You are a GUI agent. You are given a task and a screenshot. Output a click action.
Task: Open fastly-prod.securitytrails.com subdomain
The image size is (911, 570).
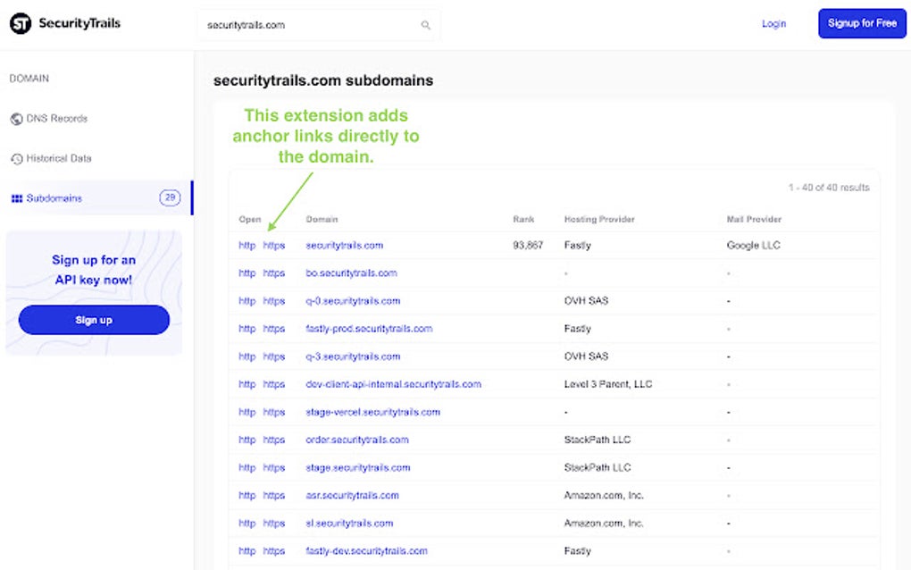(370, 329)
